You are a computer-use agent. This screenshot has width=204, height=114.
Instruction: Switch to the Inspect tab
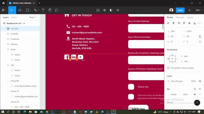point(190,17)
